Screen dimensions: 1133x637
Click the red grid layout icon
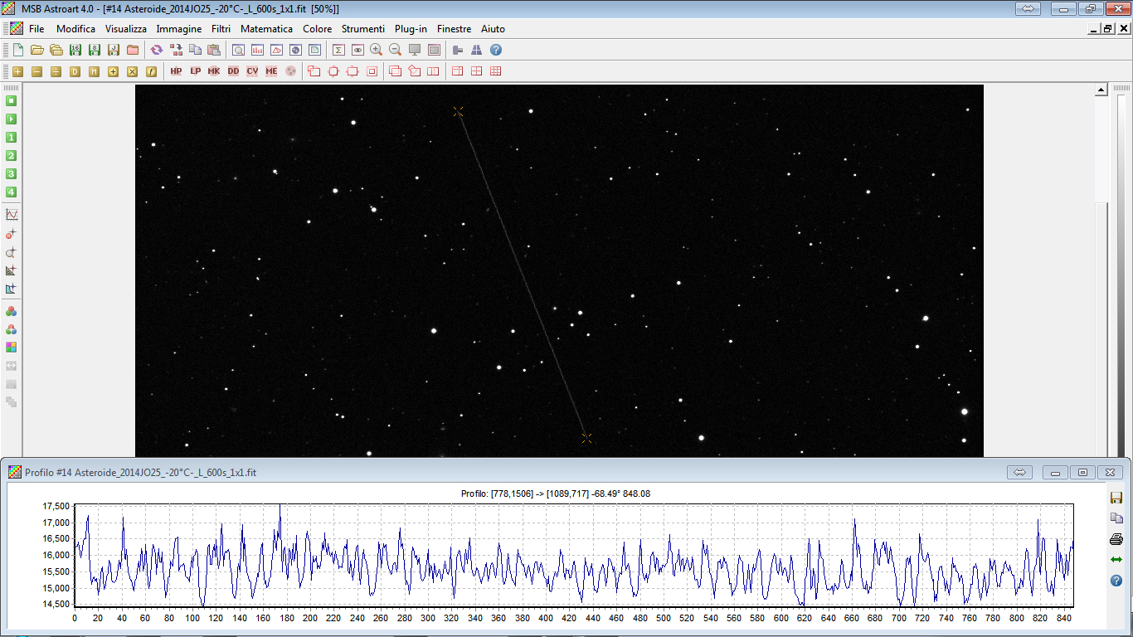(x=496, y=71)
